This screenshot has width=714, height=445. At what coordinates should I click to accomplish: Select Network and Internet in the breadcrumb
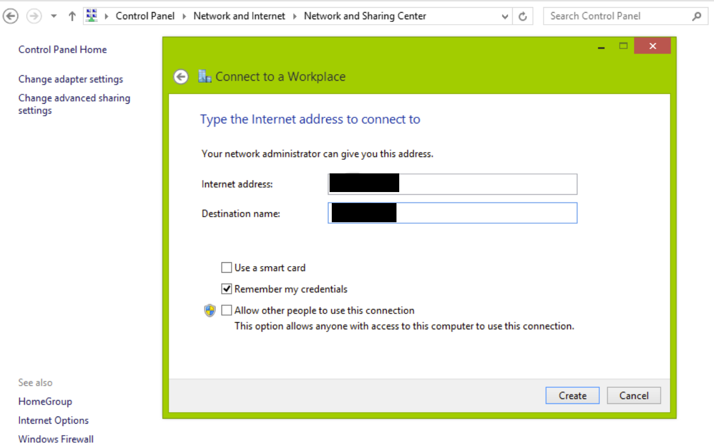click(239, 16)
